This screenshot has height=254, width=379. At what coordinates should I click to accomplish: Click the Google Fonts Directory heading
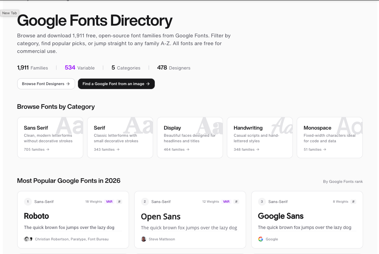pyautogui.click(x=95, y=20)
